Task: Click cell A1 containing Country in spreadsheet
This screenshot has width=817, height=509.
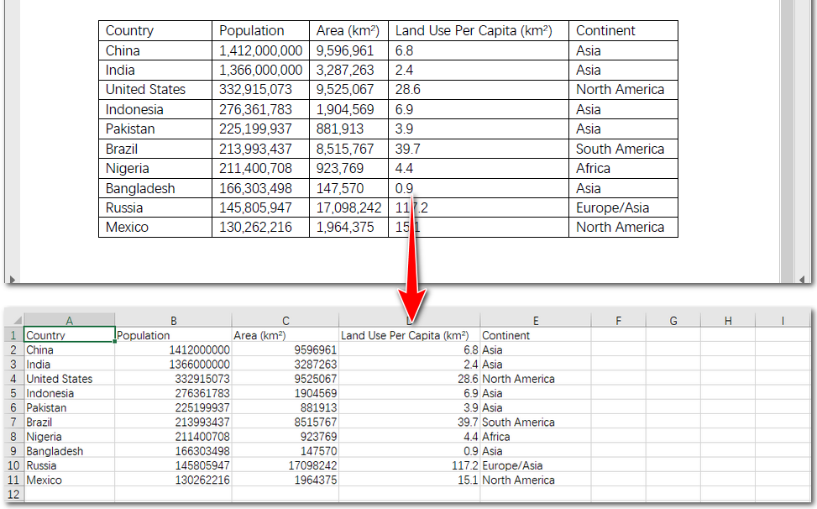Action: pos(69,335)
